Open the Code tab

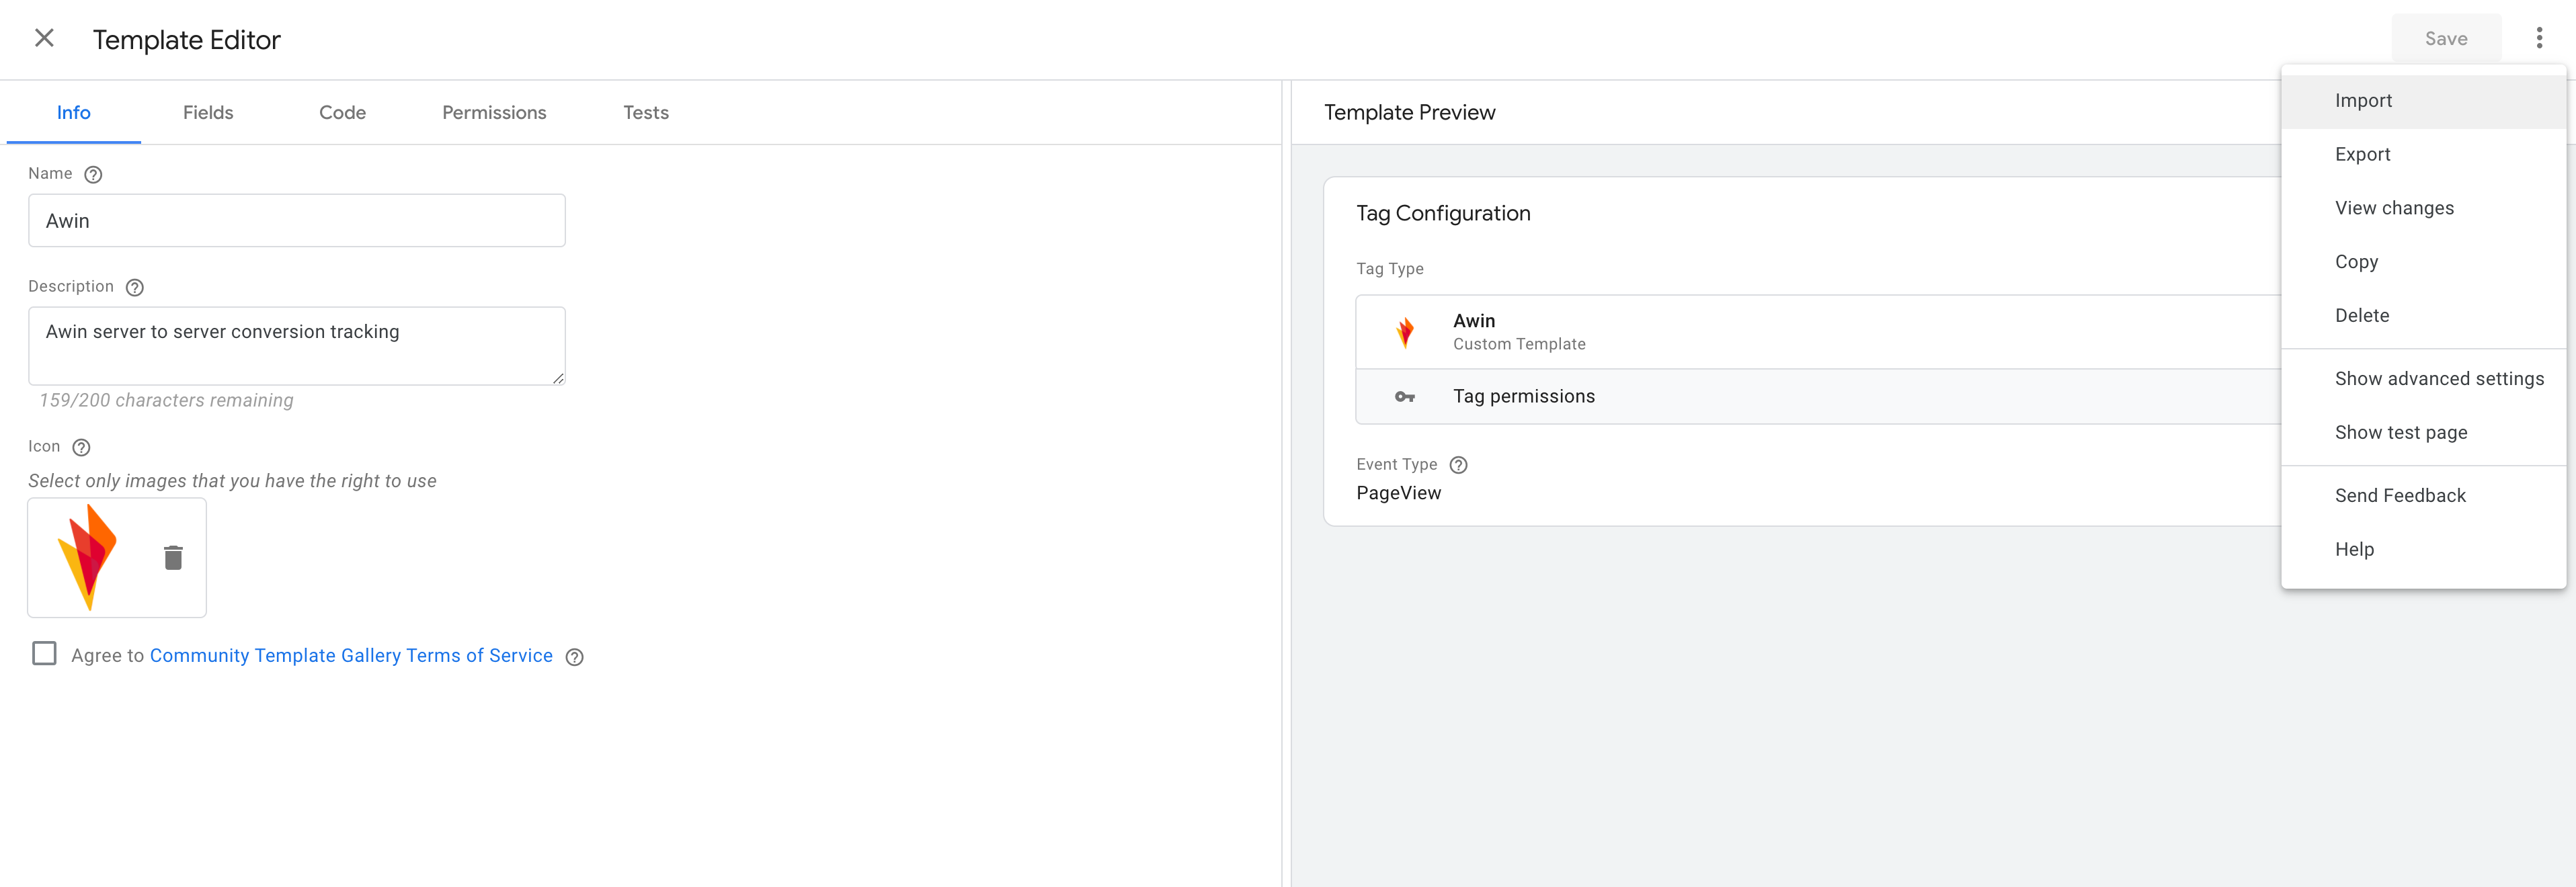(x=342, y=113)
